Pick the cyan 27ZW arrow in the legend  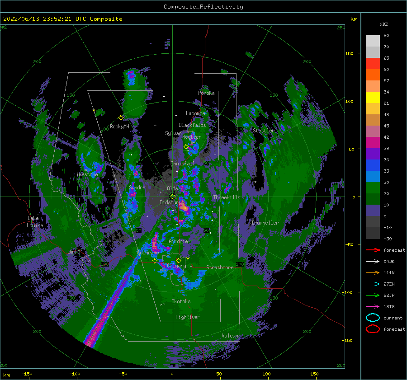point(373,284)
